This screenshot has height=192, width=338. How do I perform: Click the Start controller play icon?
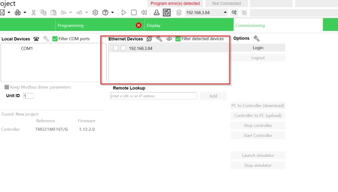click(124, 12)
